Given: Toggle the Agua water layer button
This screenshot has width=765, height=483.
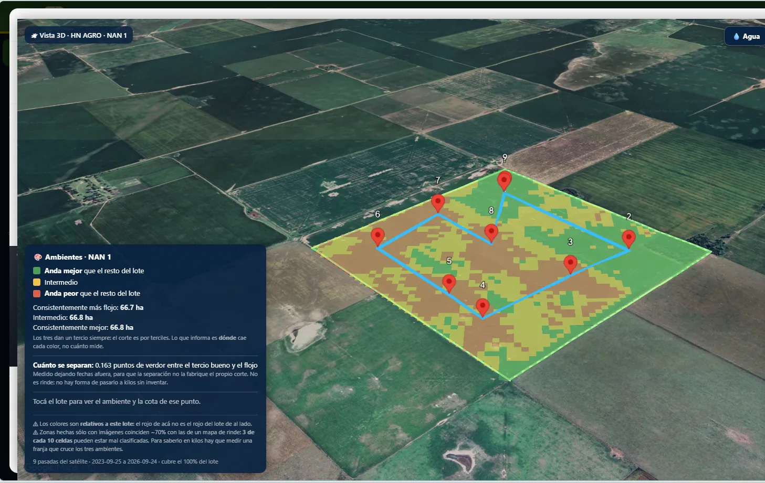Looking at the screenshot, I should pyautogui.click(x=746, y=36).
